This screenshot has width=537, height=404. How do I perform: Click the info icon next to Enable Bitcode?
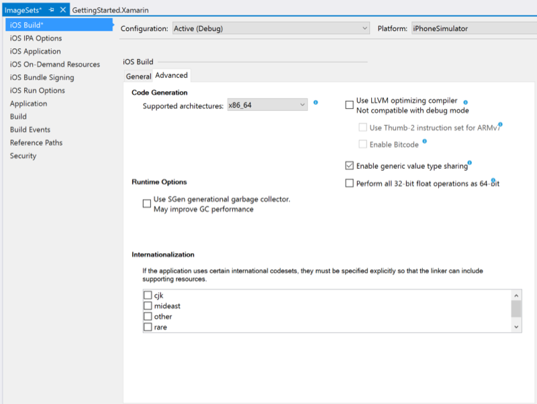pyautogui.click(x=424, y=141)
